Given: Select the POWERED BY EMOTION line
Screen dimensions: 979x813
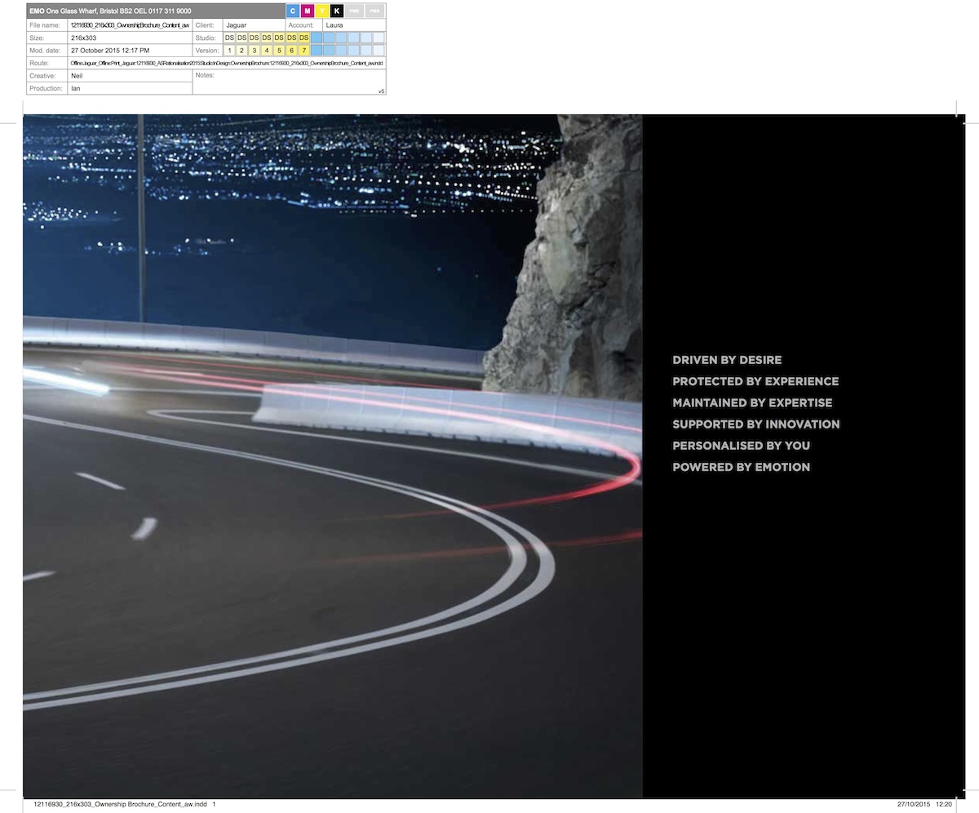Looking at the screenshot, I should [x=741, y=467].
